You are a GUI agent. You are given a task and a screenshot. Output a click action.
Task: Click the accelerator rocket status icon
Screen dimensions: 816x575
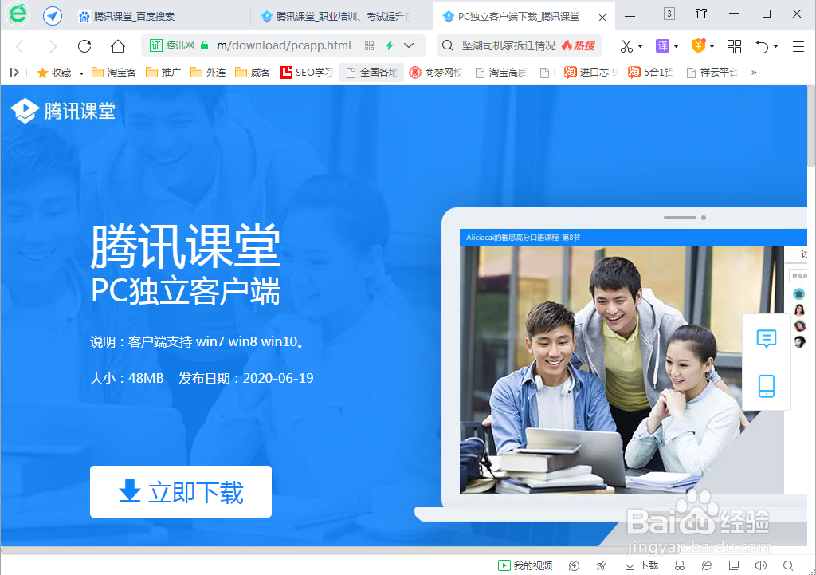[x=602, y=565]
